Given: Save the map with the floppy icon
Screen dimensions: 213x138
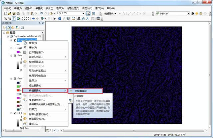Looking at the screenshot, I should click(x=14, y=13).
